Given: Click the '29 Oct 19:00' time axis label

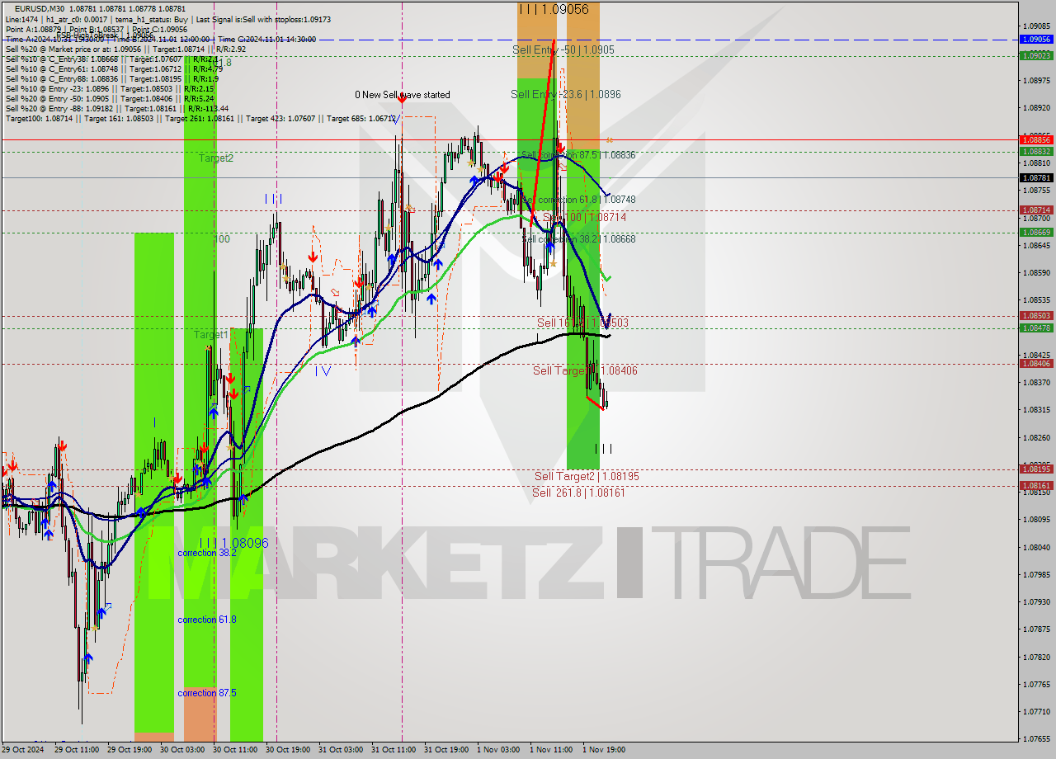Looking at the screenshot, I should 129,750.
